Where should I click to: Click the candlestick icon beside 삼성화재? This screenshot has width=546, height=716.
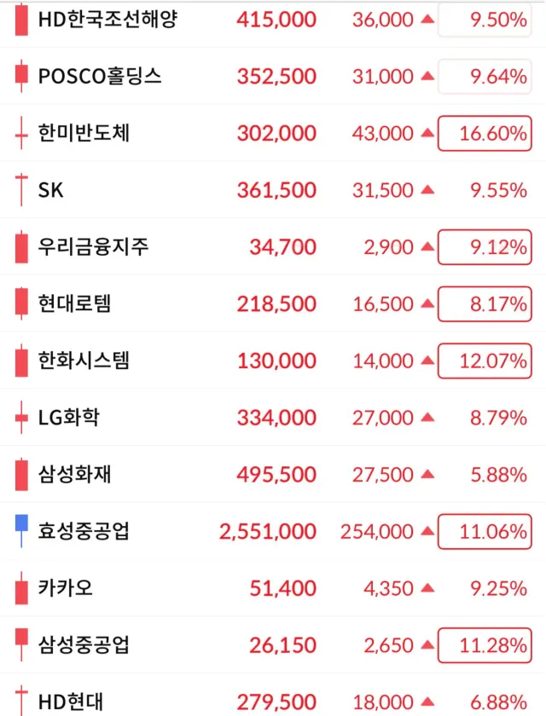(21, 475)
